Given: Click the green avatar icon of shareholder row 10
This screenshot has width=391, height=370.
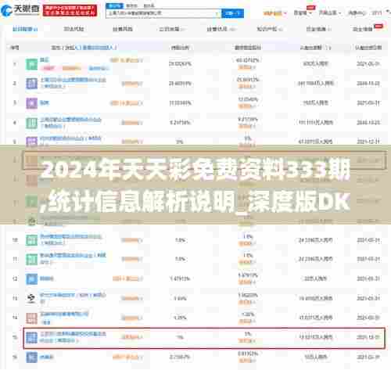Looking at the screenshot, I should click(31, 240).
